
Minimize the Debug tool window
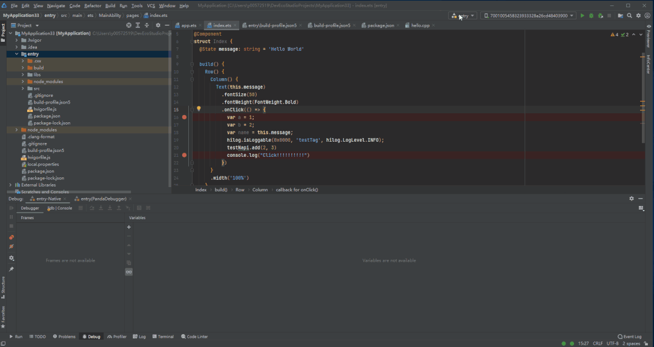tap(641, 199)
